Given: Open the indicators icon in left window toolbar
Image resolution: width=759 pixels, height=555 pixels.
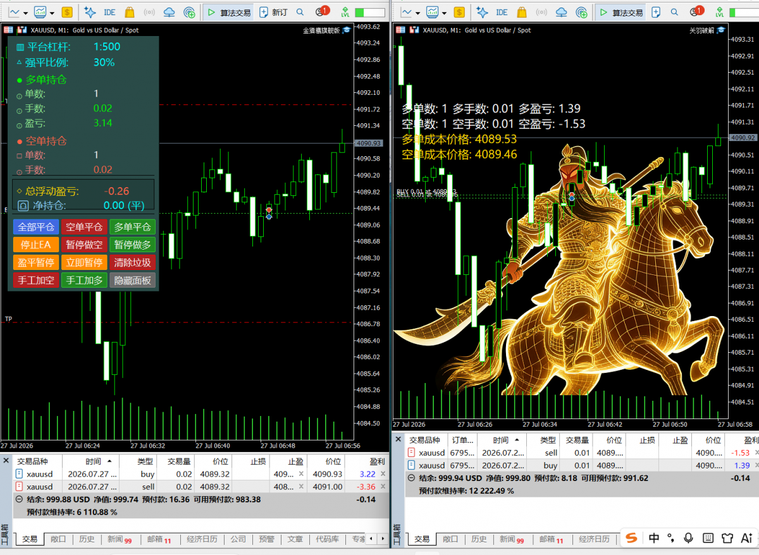Looking at the screenshot, I should point(41,12).
